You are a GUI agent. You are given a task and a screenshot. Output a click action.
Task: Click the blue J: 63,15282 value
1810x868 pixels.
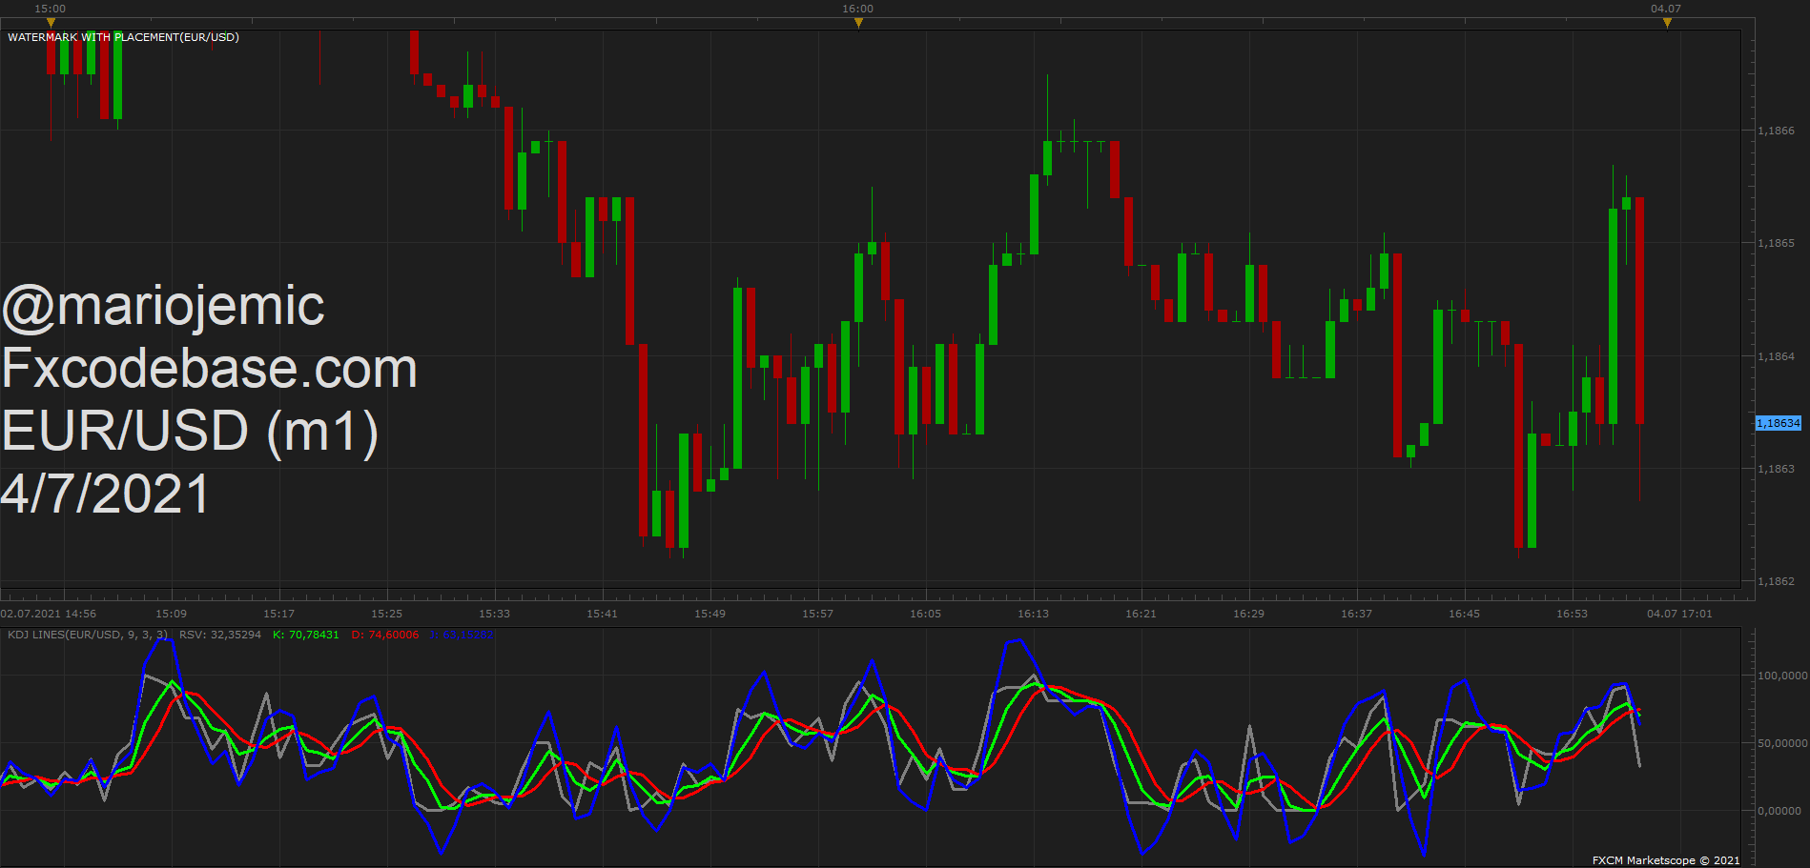462,635
